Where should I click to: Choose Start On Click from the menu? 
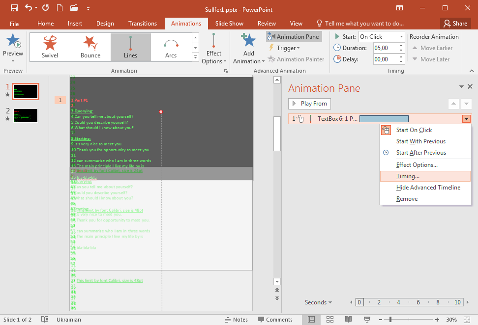pos(425,130)
